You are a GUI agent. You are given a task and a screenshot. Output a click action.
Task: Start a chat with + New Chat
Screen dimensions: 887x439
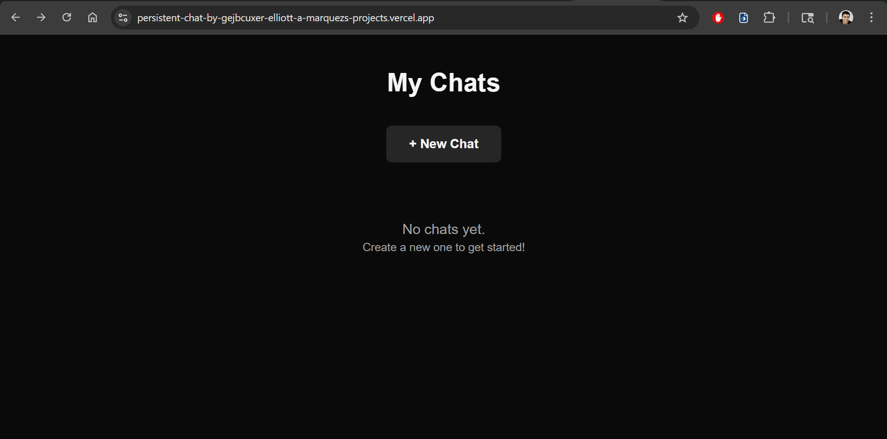tap(443, 144)
